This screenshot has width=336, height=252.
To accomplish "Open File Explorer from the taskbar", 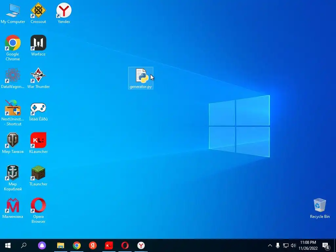I will point(61,245).
